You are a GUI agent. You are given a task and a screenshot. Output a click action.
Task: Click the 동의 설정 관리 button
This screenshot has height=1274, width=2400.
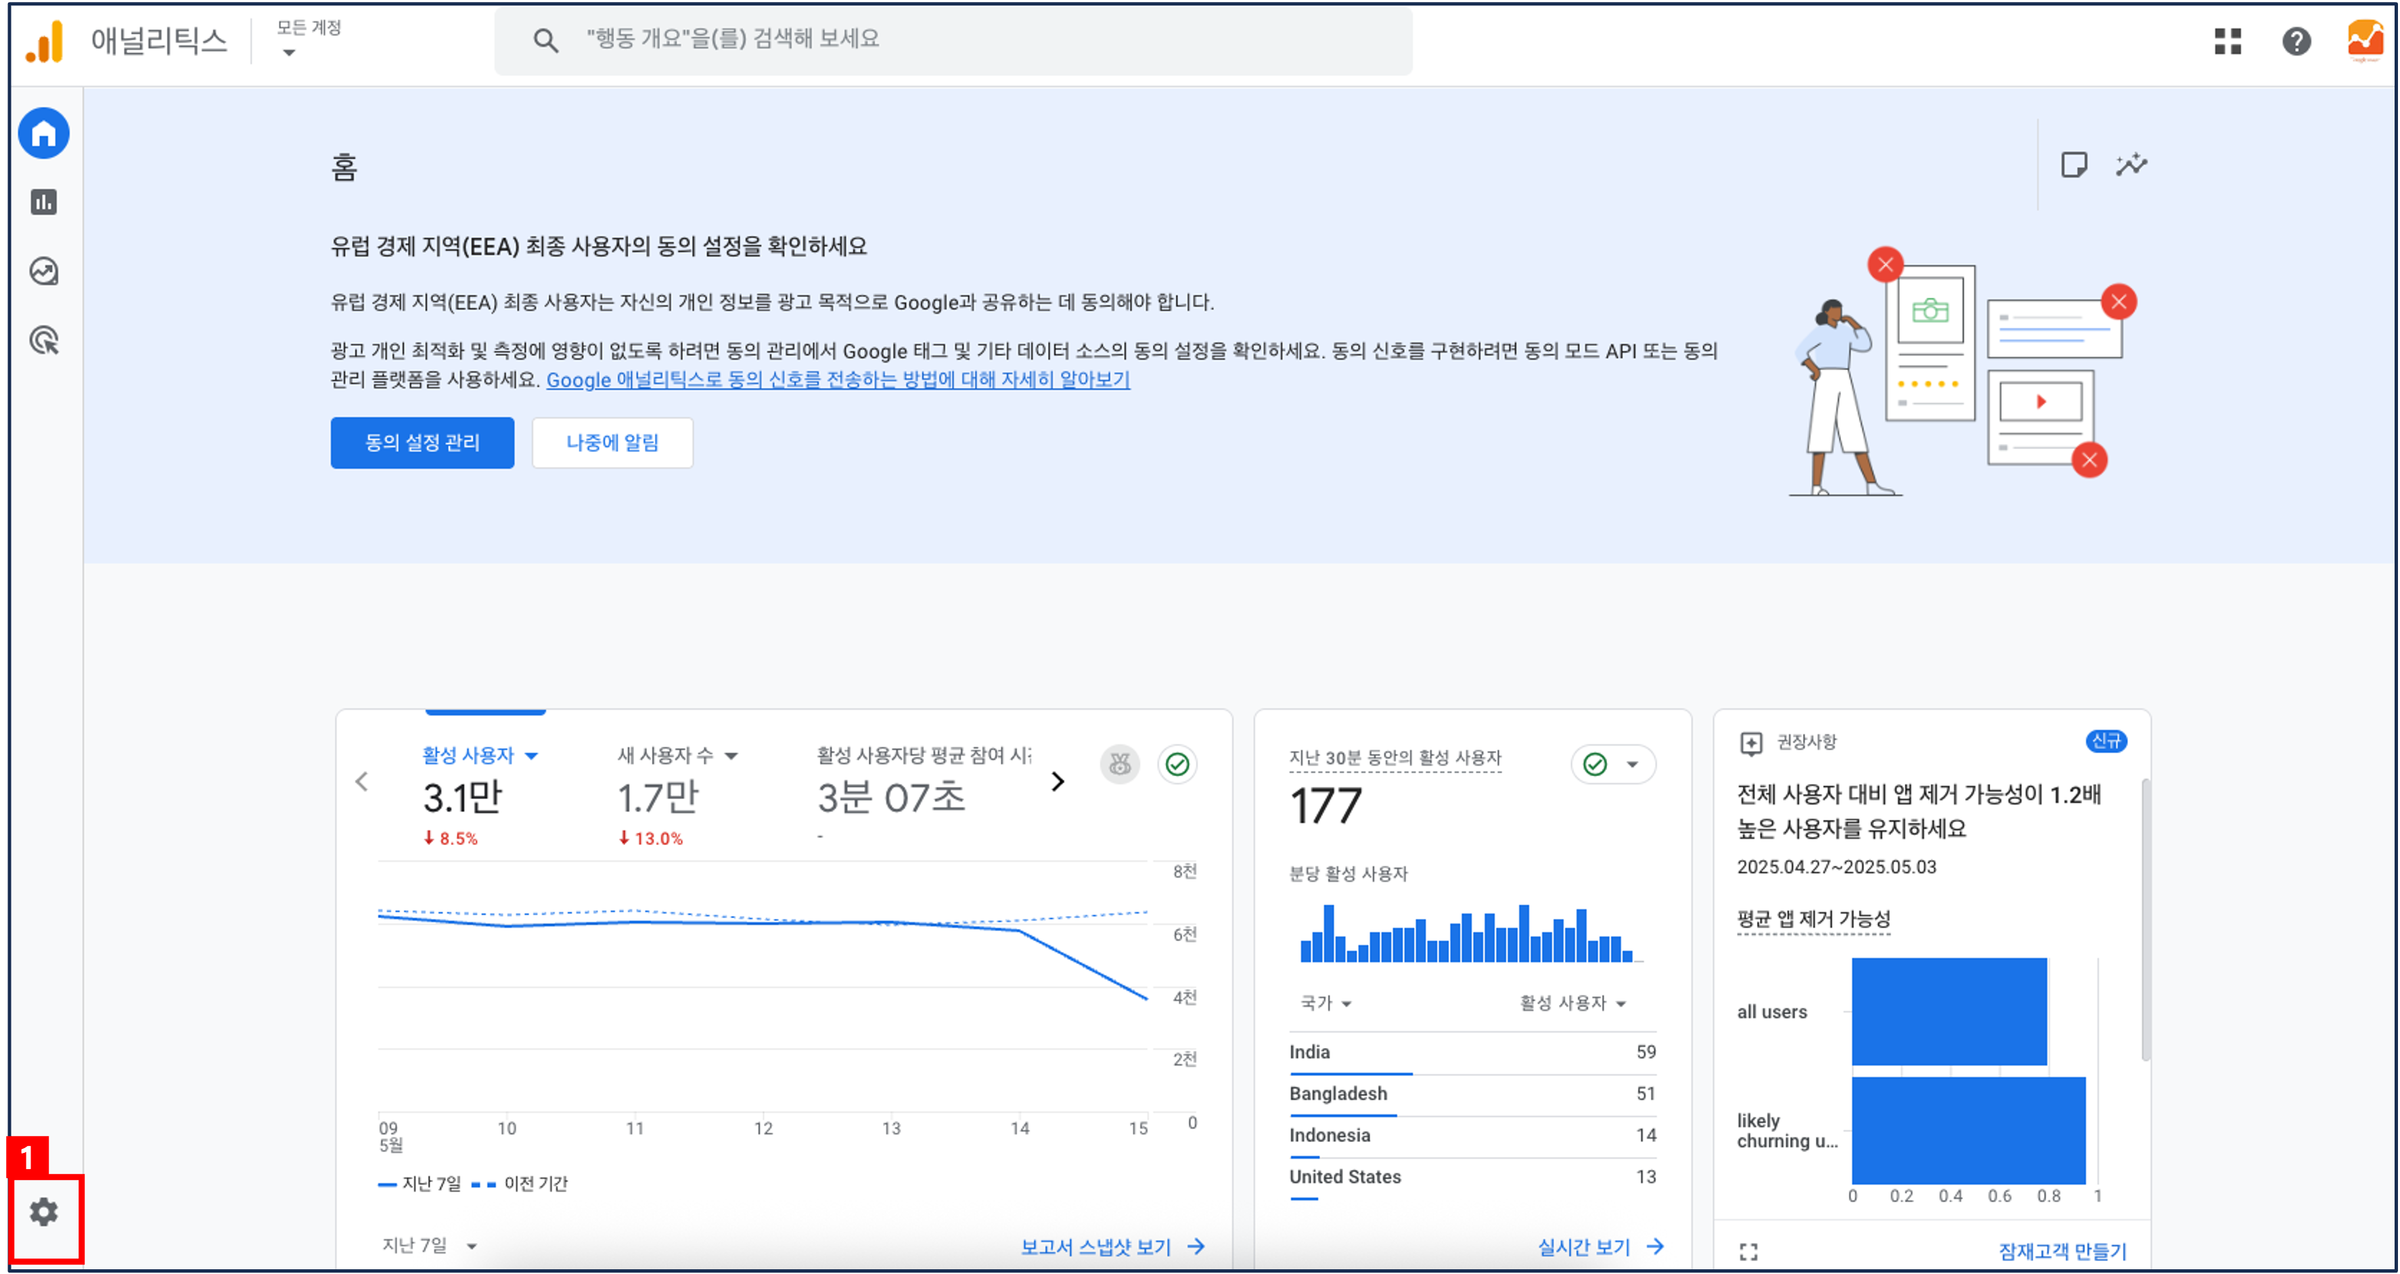coord(422,442)
